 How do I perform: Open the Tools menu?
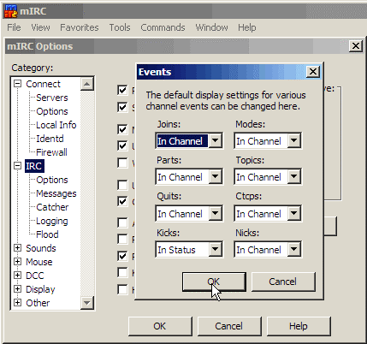tap(120, 27)
